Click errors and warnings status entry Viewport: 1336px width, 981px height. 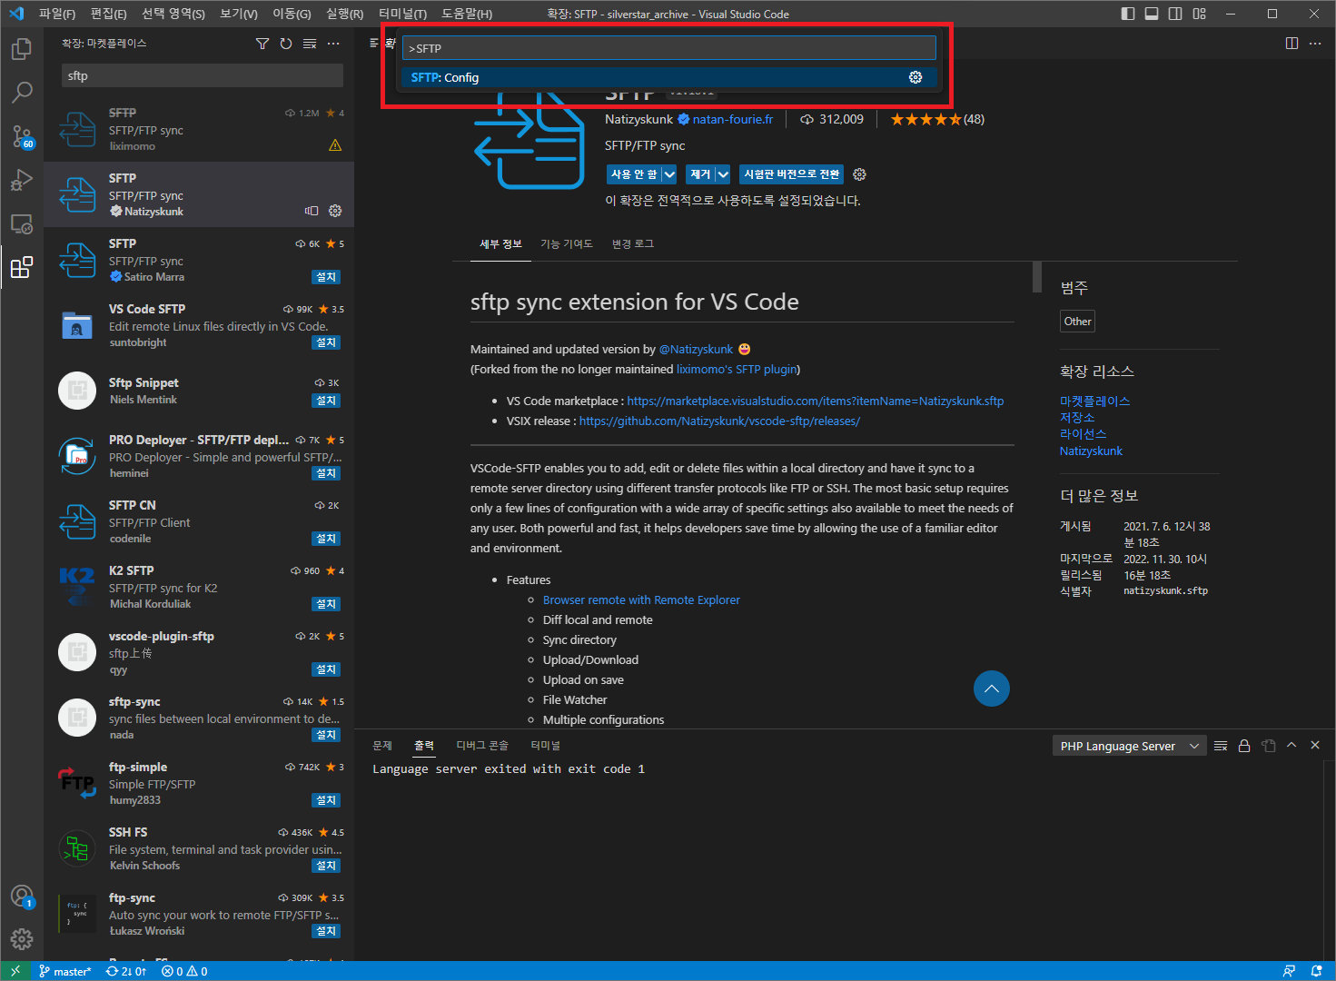[184, 971]
